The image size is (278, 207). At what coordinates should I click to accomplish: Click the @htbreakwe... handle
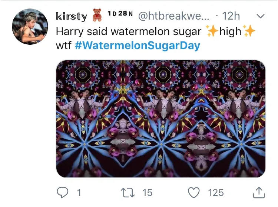point(173,16)
